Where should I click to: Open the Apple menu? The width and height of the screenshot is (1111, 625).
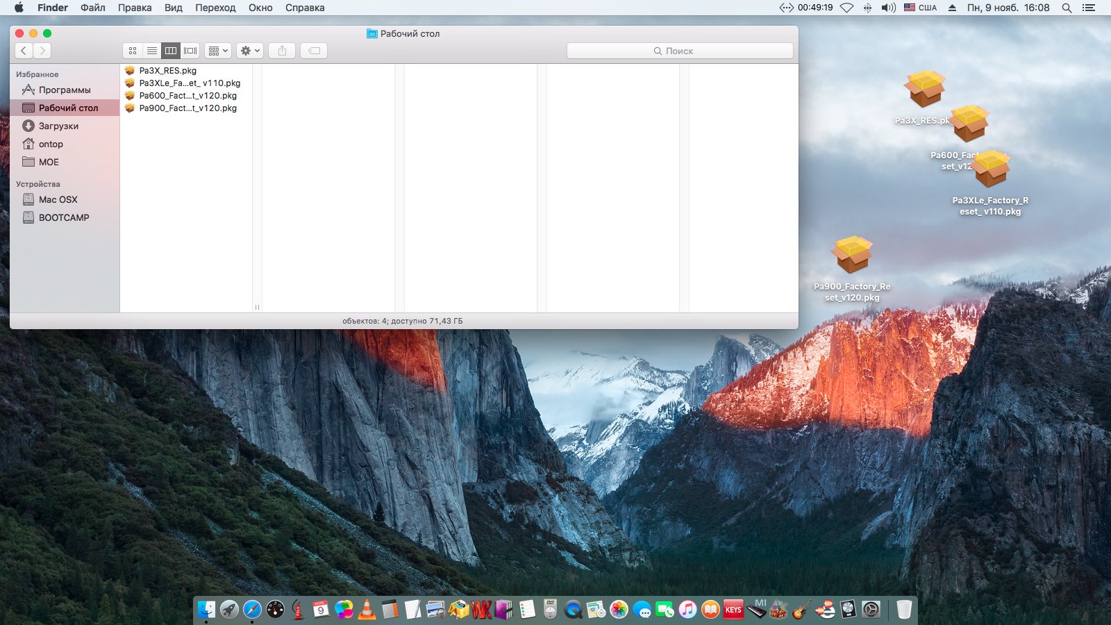pyautogui.click(x=19, y=8)
